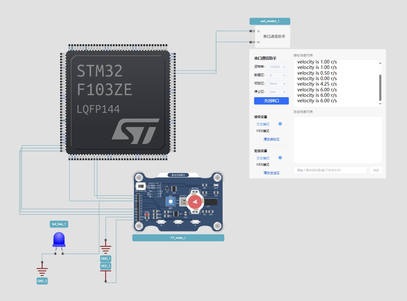Click the T0 pin on motor board
The width and height of the screenshot is (407, 301).
(138, 196)
